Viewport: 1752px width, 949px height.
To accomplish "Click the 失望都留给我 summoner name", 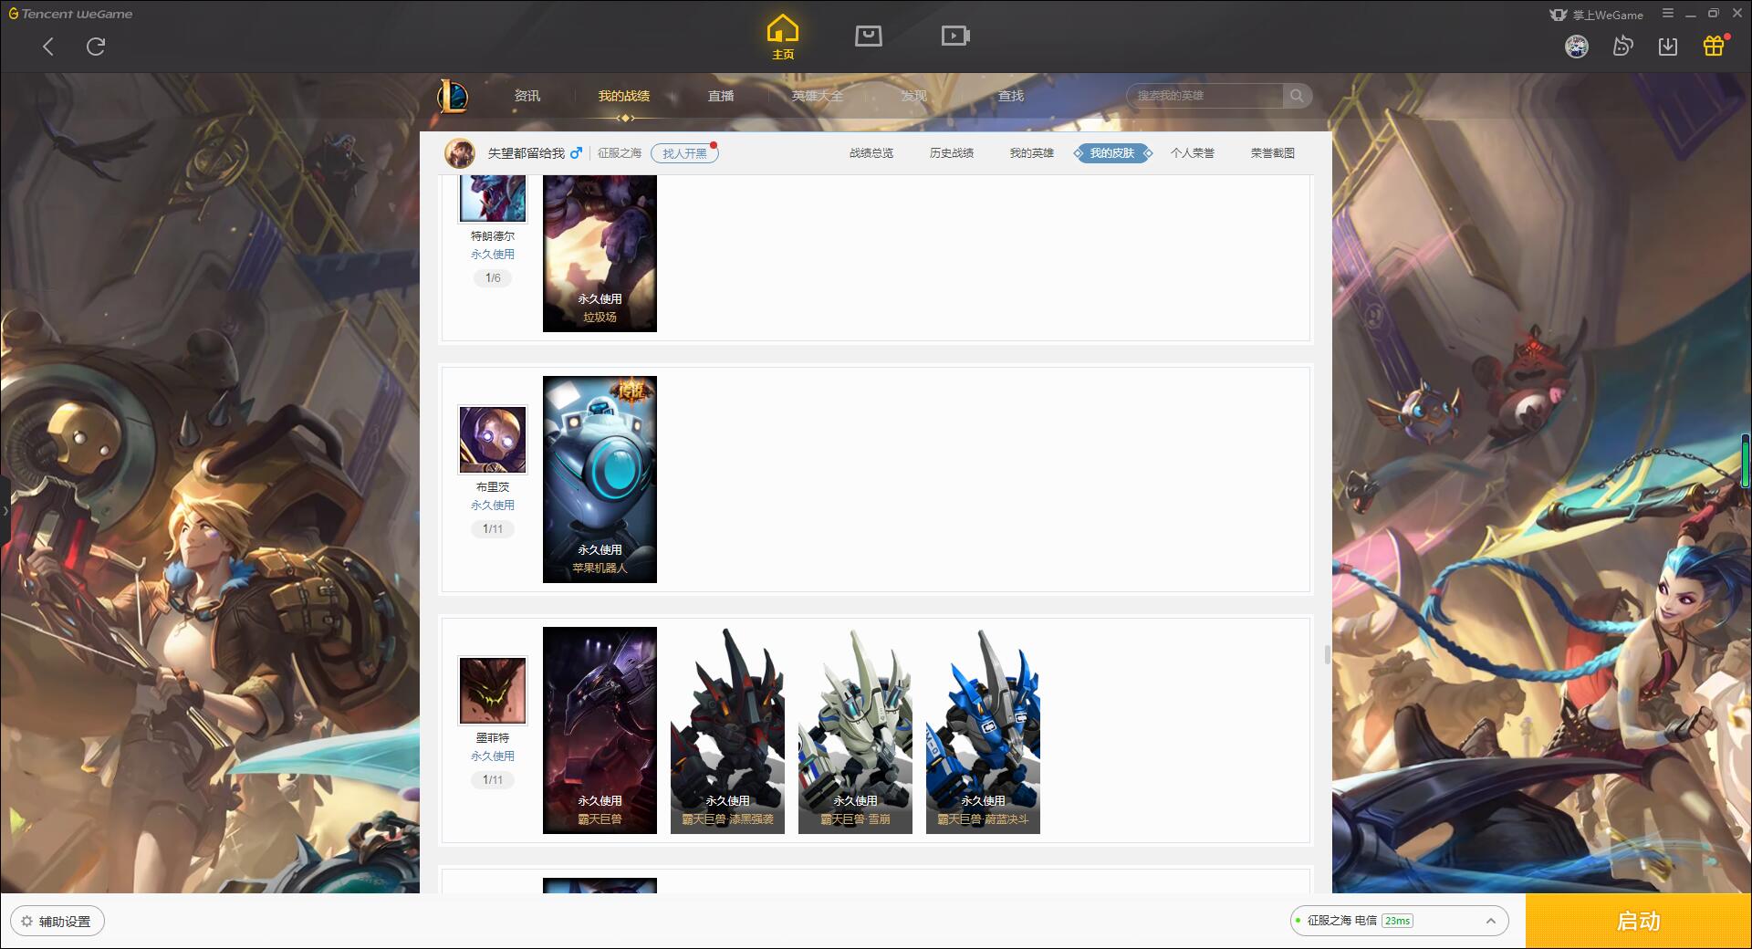I will pyautogui.click(x=527, y=153).
